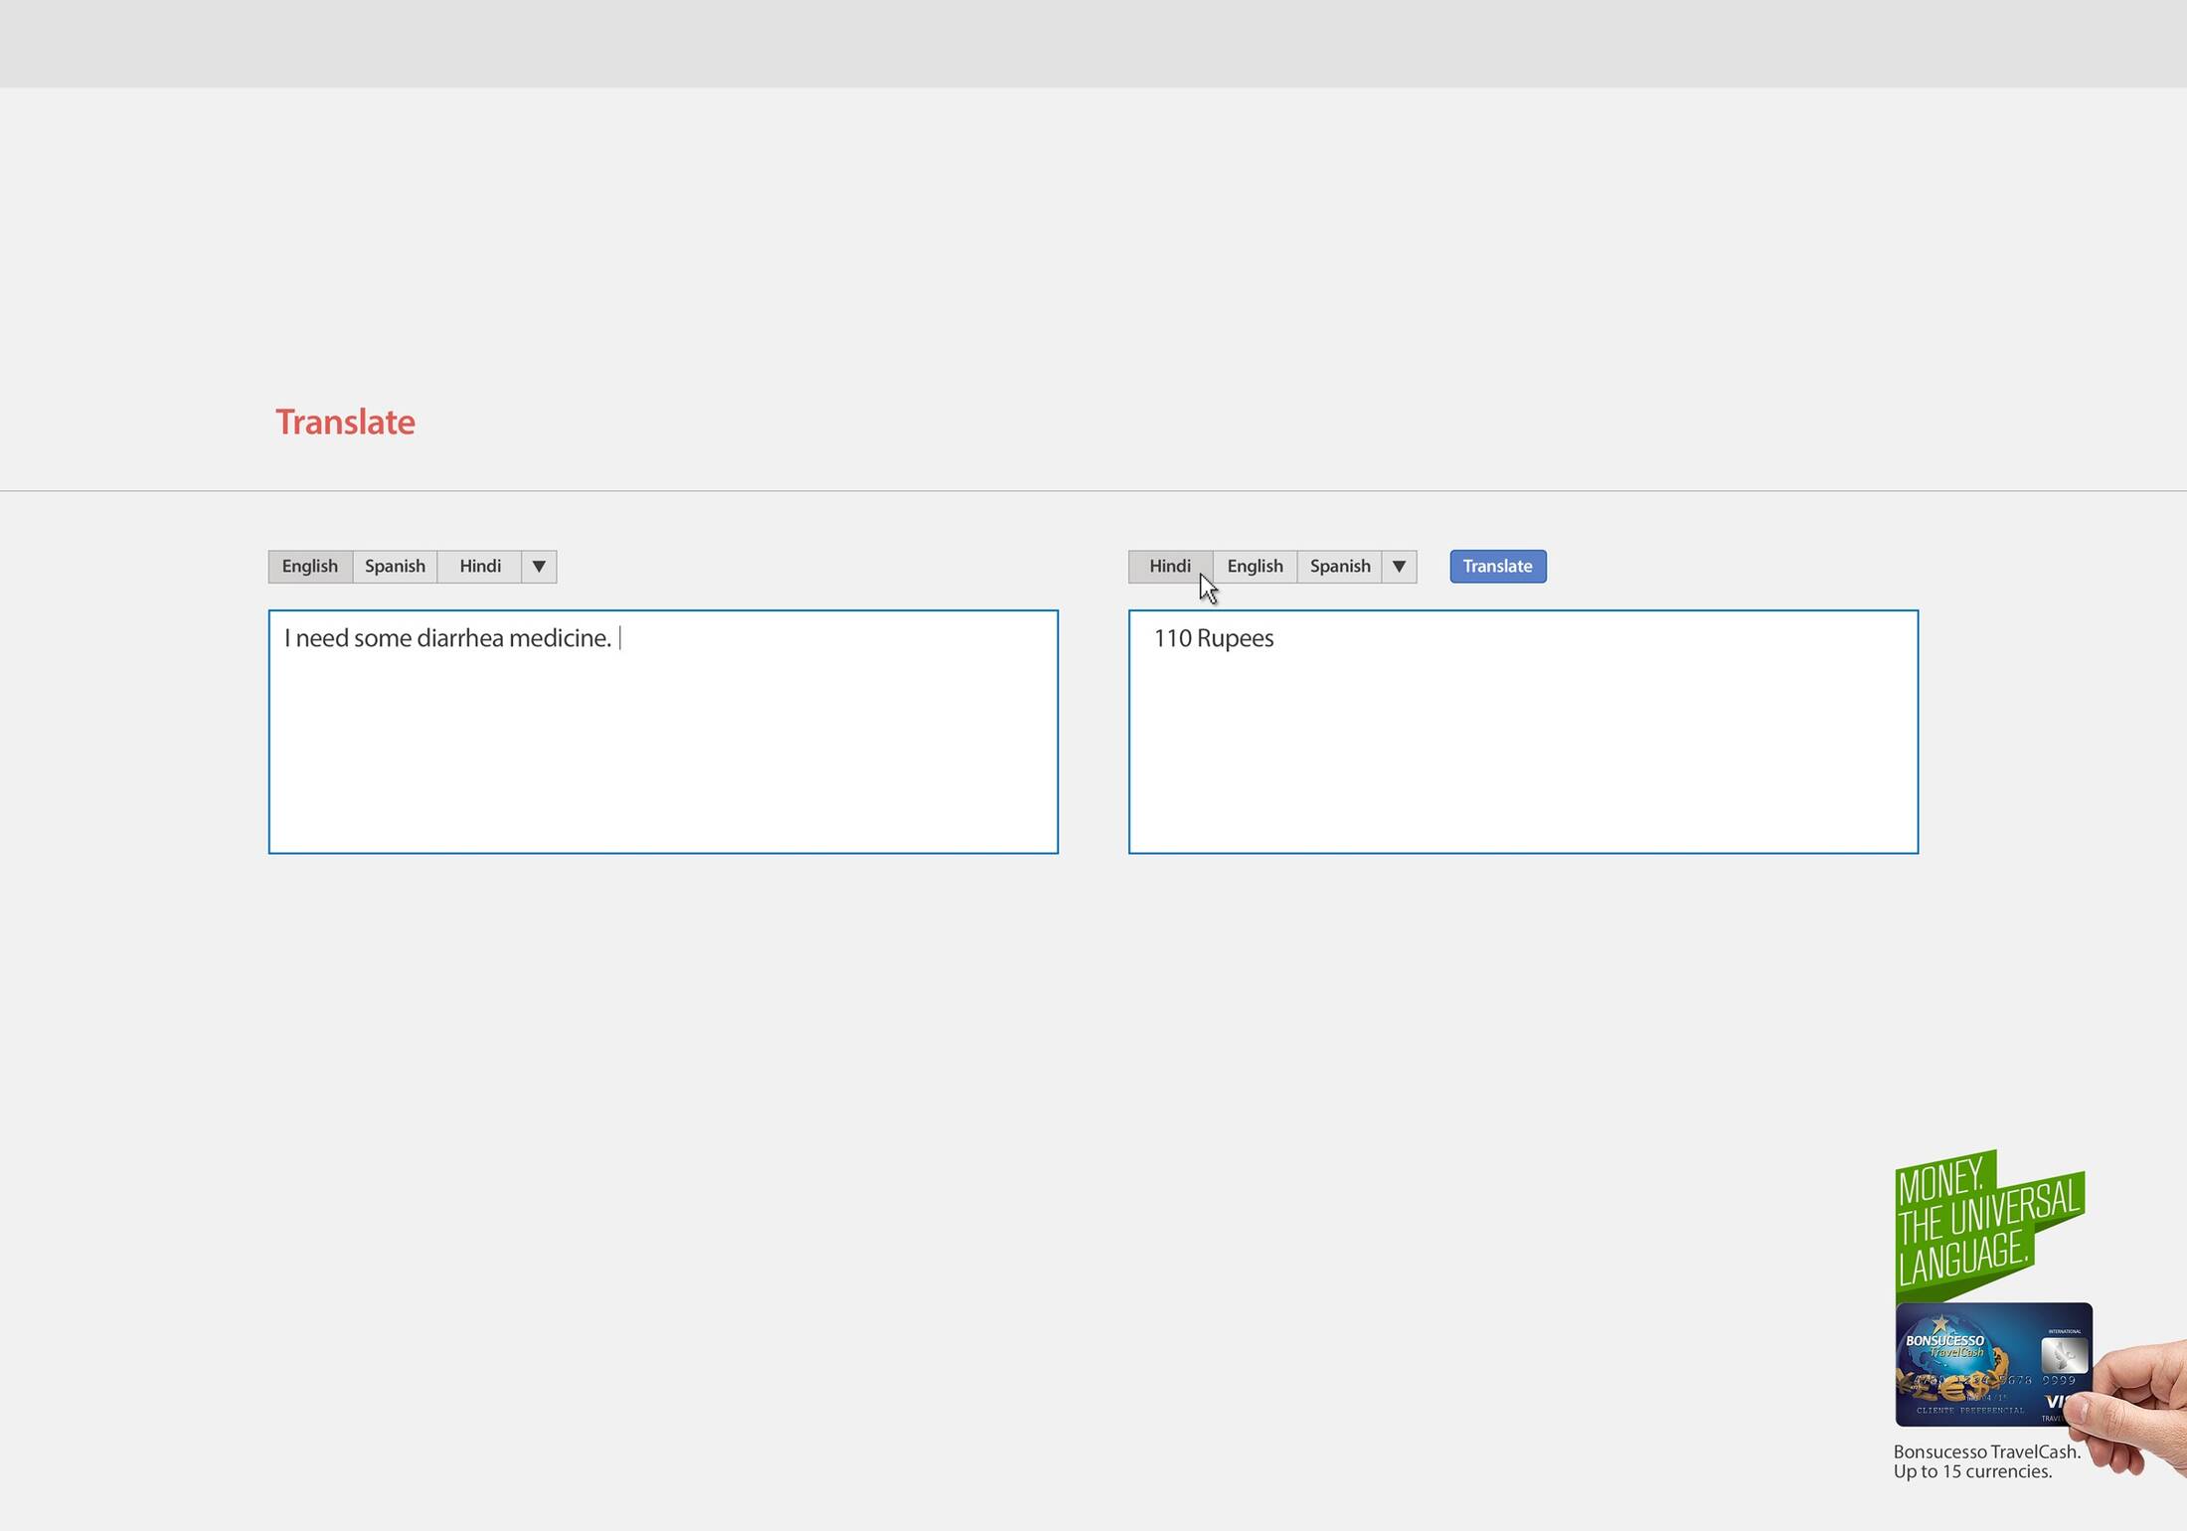Click the silver chip on the card
2187x1531 pixels.
click(2063, 1355)
